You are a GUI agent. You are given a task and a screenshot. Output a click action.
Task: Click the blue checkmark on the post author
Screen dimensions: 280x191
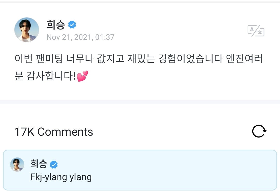point(73,24)
